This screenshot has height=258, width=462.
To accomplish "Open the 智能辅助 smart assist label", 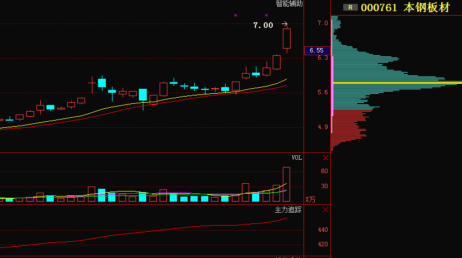I will point(289,4).
